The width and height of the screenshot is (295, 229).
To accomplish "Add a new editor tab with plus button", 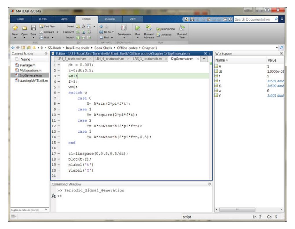I will click(204, 59).
